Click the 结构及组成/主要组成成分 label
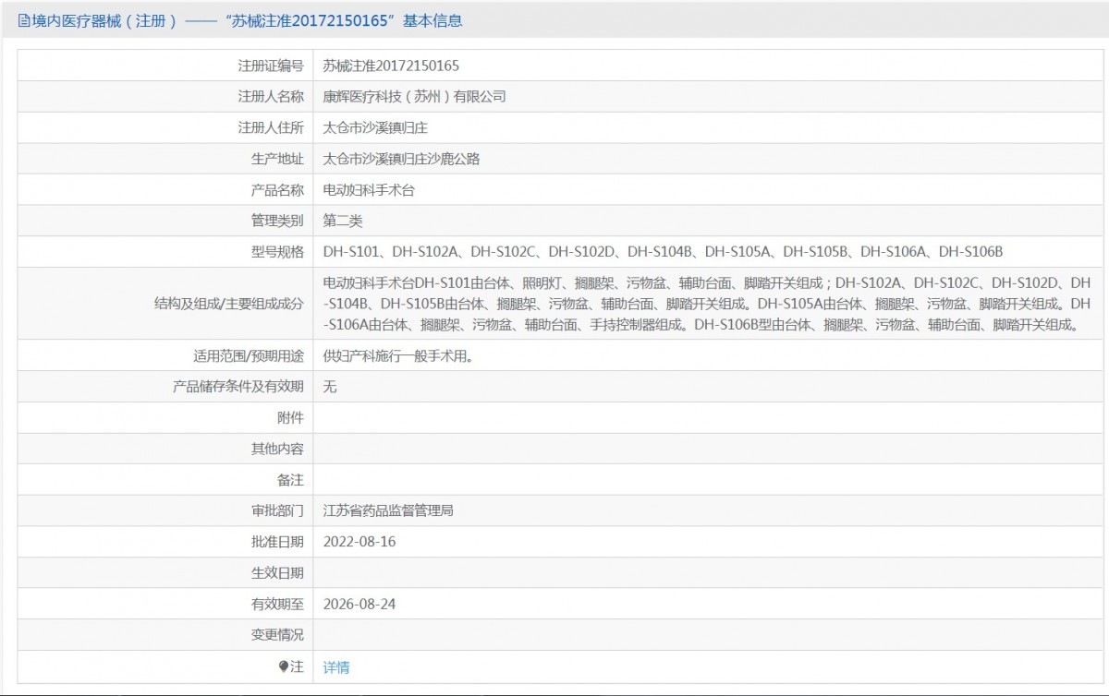The height and width of the screenshot is (696, 1109). (x=228, y=303)
